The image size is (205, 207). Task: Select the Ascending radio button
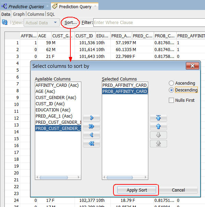pyautogui.click(x=171, y=83)
